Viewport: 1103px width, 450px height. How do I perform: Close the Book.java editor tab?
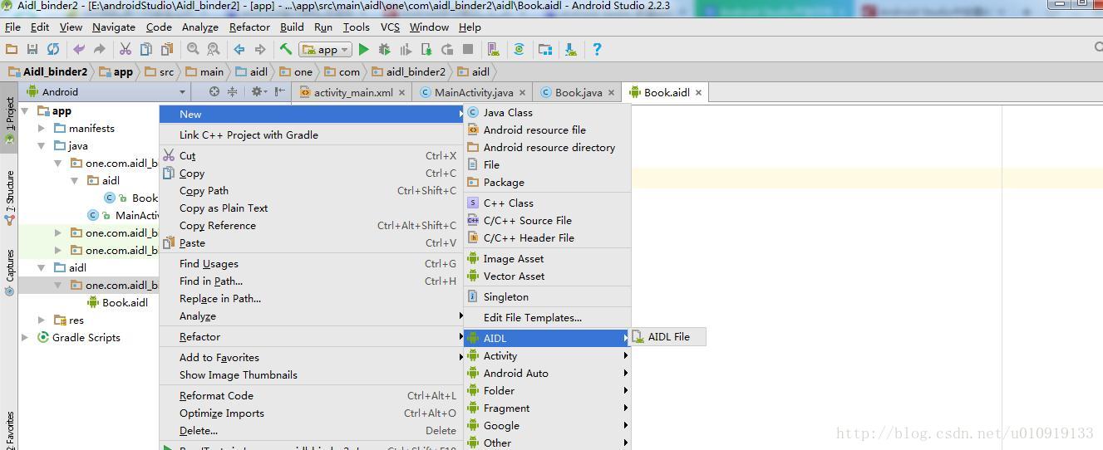pos(611,92)
